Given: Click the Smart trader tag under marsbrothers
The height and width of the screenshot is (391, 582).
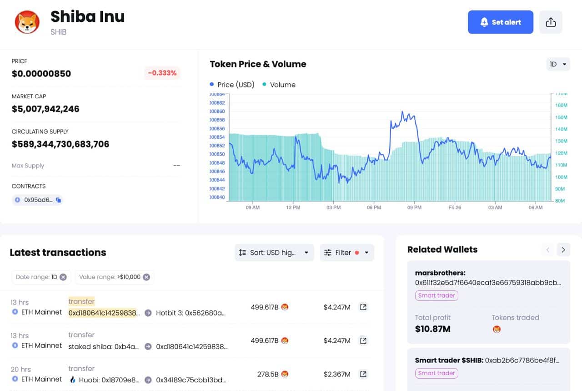Looking at the screenshot, I should [x=436, y=295].
